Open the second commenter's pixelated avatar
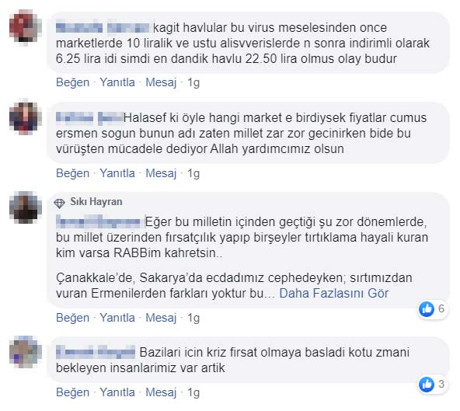 [x=26, y=118]
